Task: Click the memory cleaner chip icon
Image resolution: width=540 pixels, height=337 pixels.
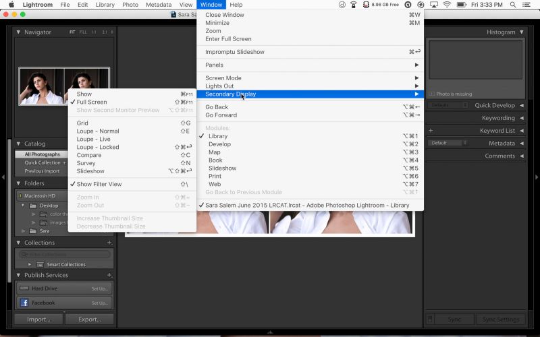Action: (x=366, y=5)
